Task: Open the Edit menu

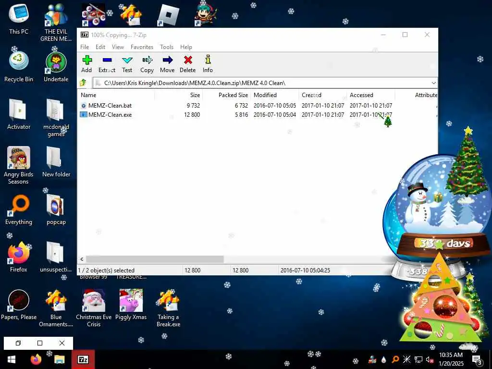Action: click(100, 47)
